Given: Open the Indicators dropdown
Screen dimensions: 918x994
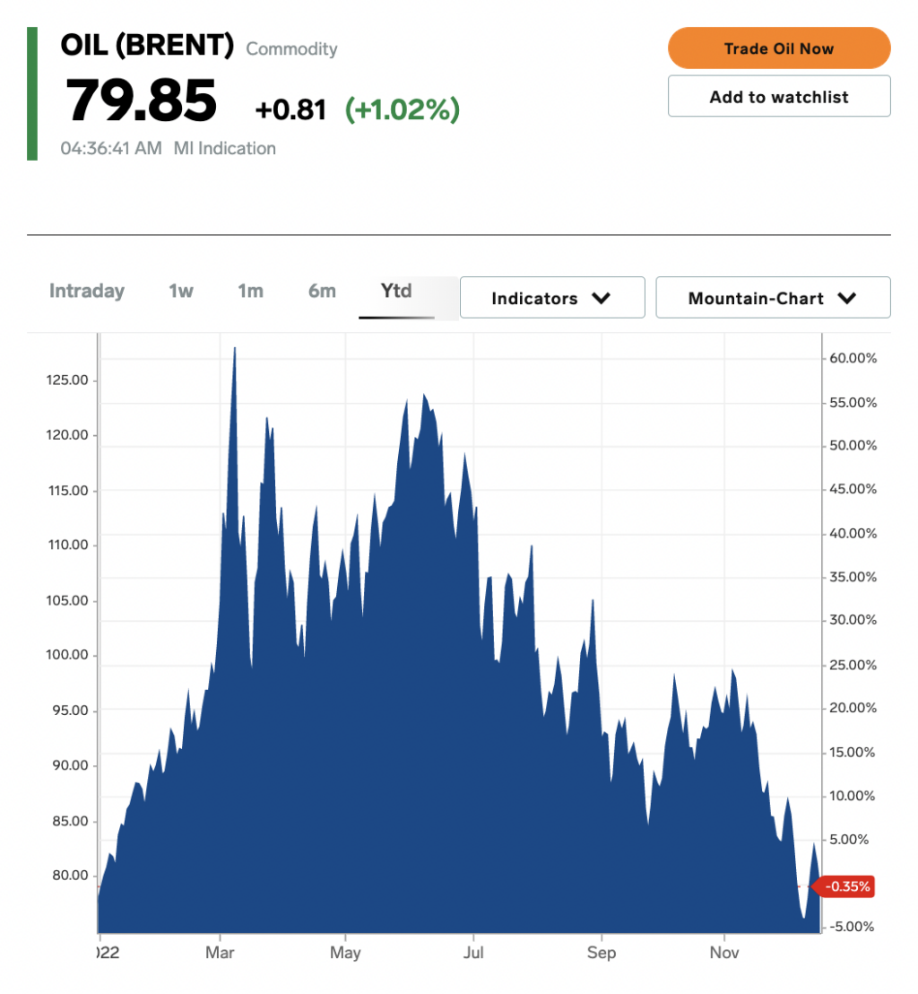Looking at the screenshot, I should point(552,298).
